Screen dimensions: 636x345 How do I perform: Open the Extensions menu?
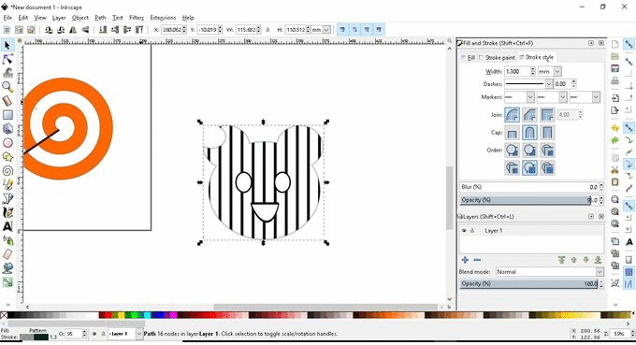[163, 18]
